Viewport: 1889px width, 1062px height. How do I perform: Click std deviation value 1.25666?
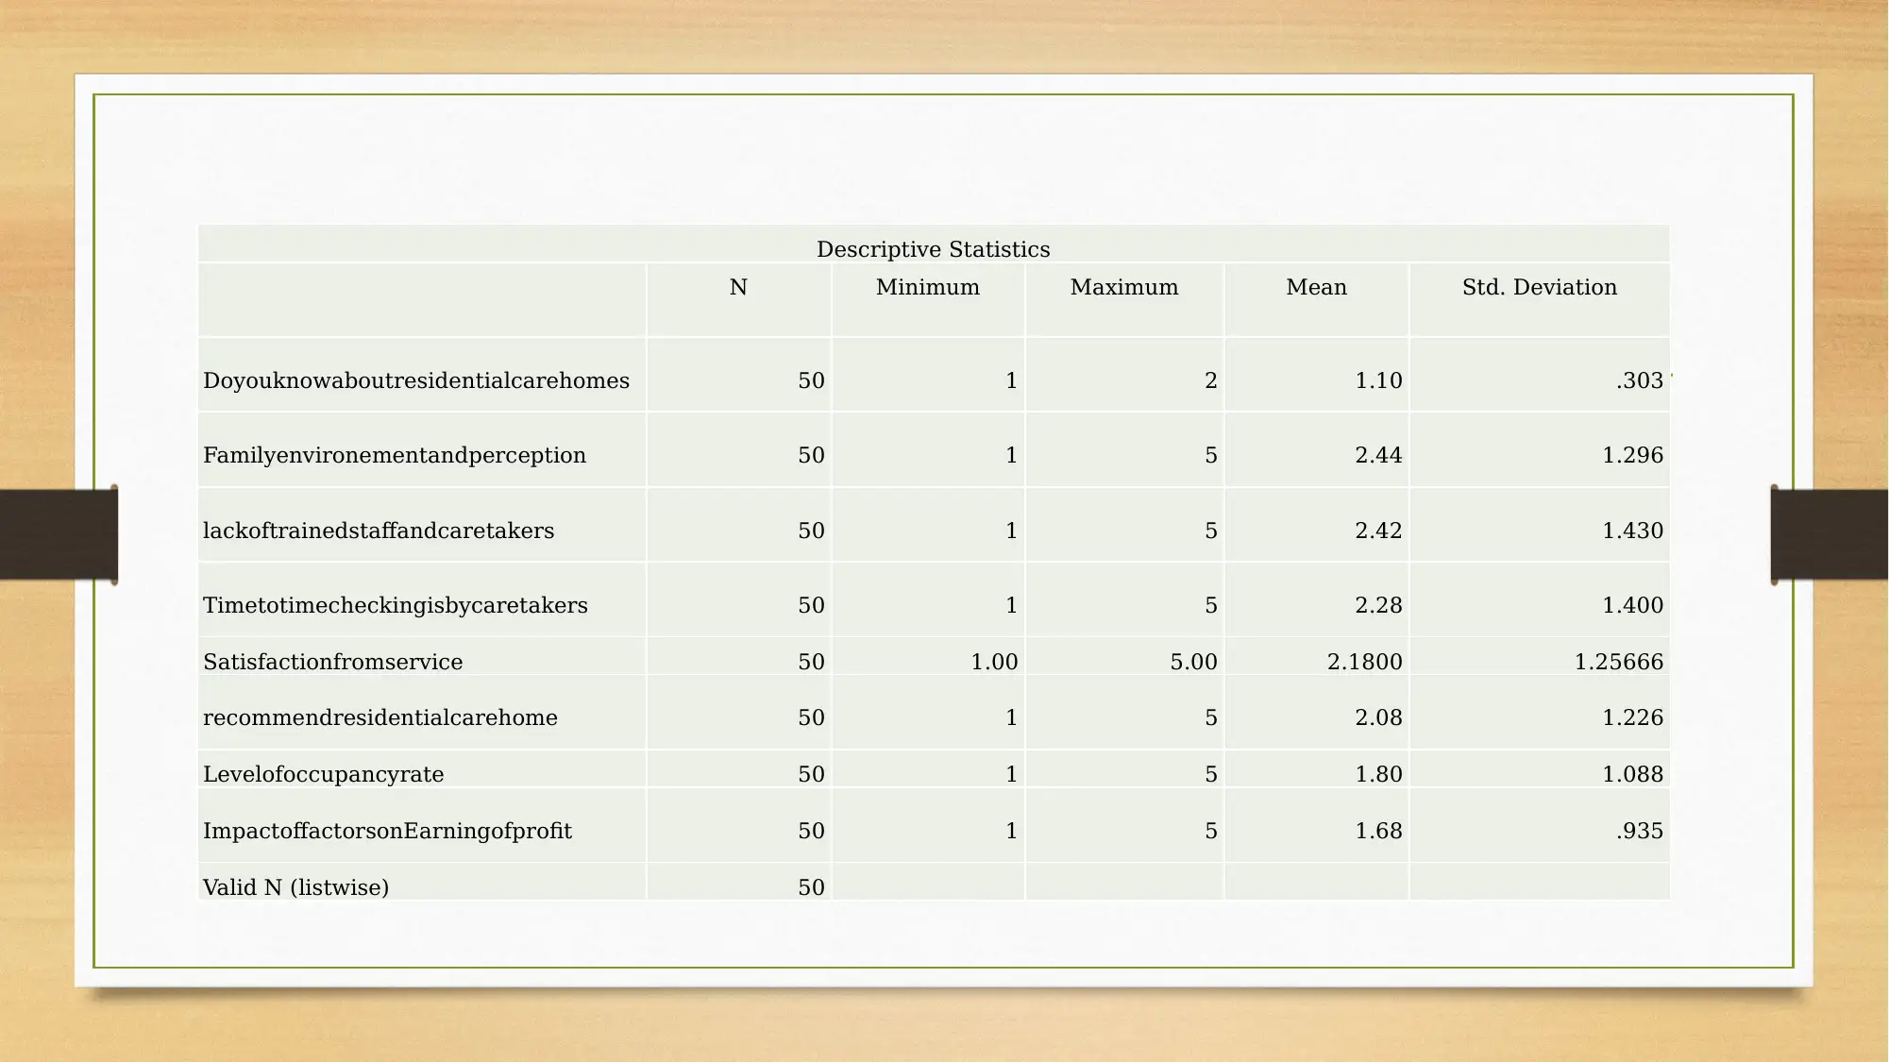pyautogui.click(x=1618, y=662)
